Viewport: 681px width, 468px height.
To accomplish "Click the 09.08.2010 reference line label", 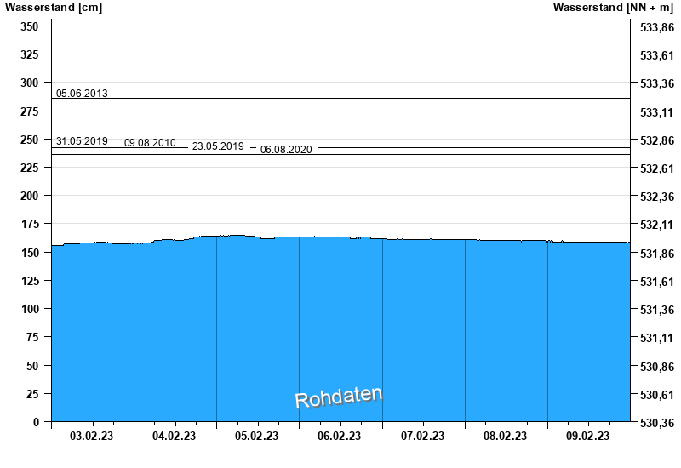I will 150,143.
